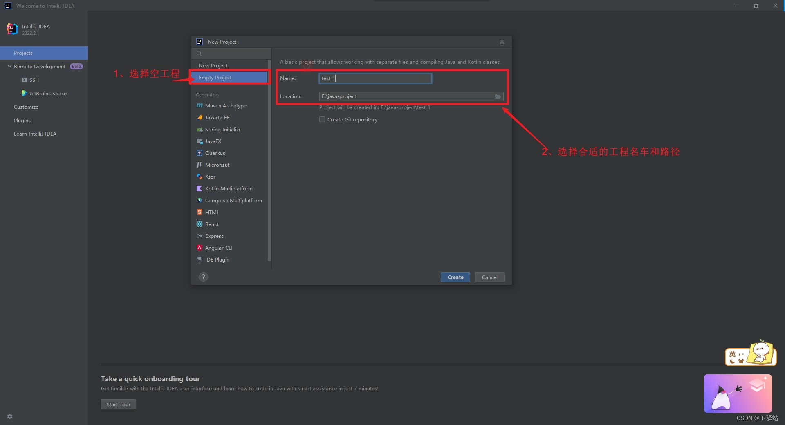Screen dimensions: 785x425
Task: Click the JavaFX folder icon
Action: tap(200, 141)
